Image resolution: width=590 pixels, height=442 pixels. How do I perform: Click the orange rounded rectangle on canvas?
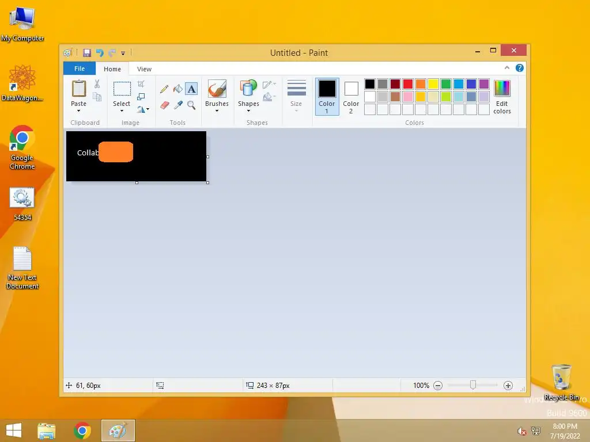click(116, 152)
